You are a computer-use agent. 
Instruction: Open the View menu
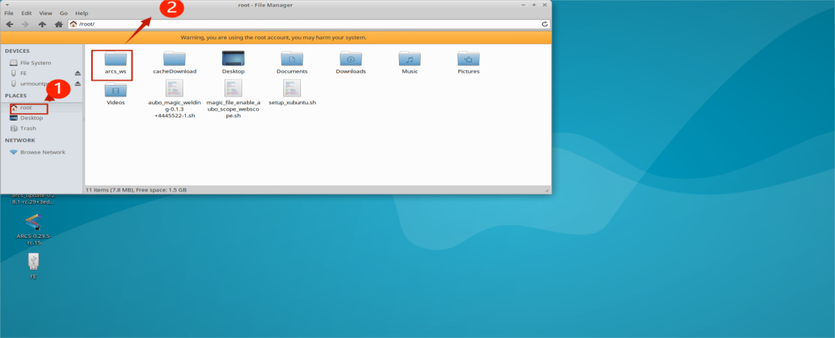click(45, 13)
